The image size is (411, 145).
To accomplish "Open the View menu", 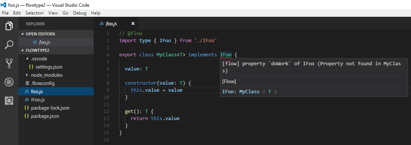I will pos(53,13).
